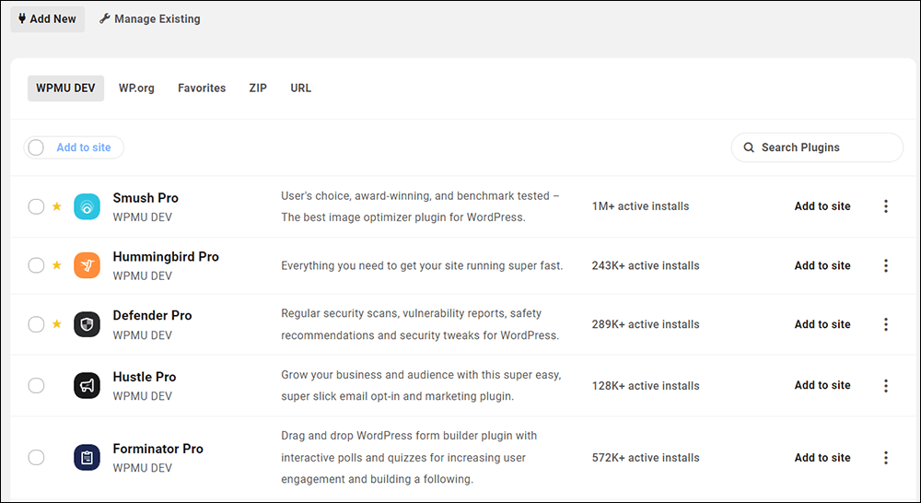Open more options for Hustle Pro
The image size is (921, 503).
click(x=886, y=385)
